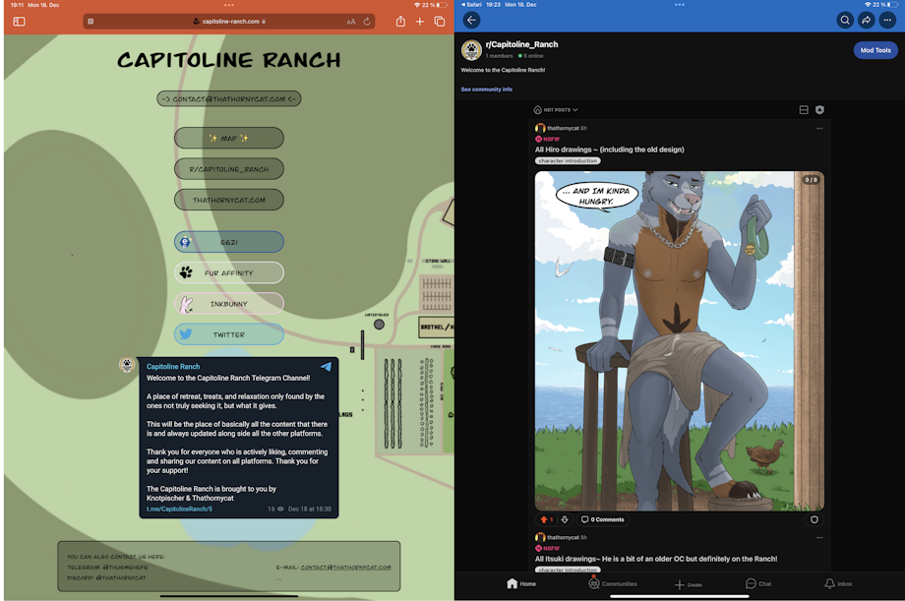Open the t.me/CapitolineRanch/5 link
This screenshot has height=601, width=905.
pyautogui.click(x=179, y=510)
